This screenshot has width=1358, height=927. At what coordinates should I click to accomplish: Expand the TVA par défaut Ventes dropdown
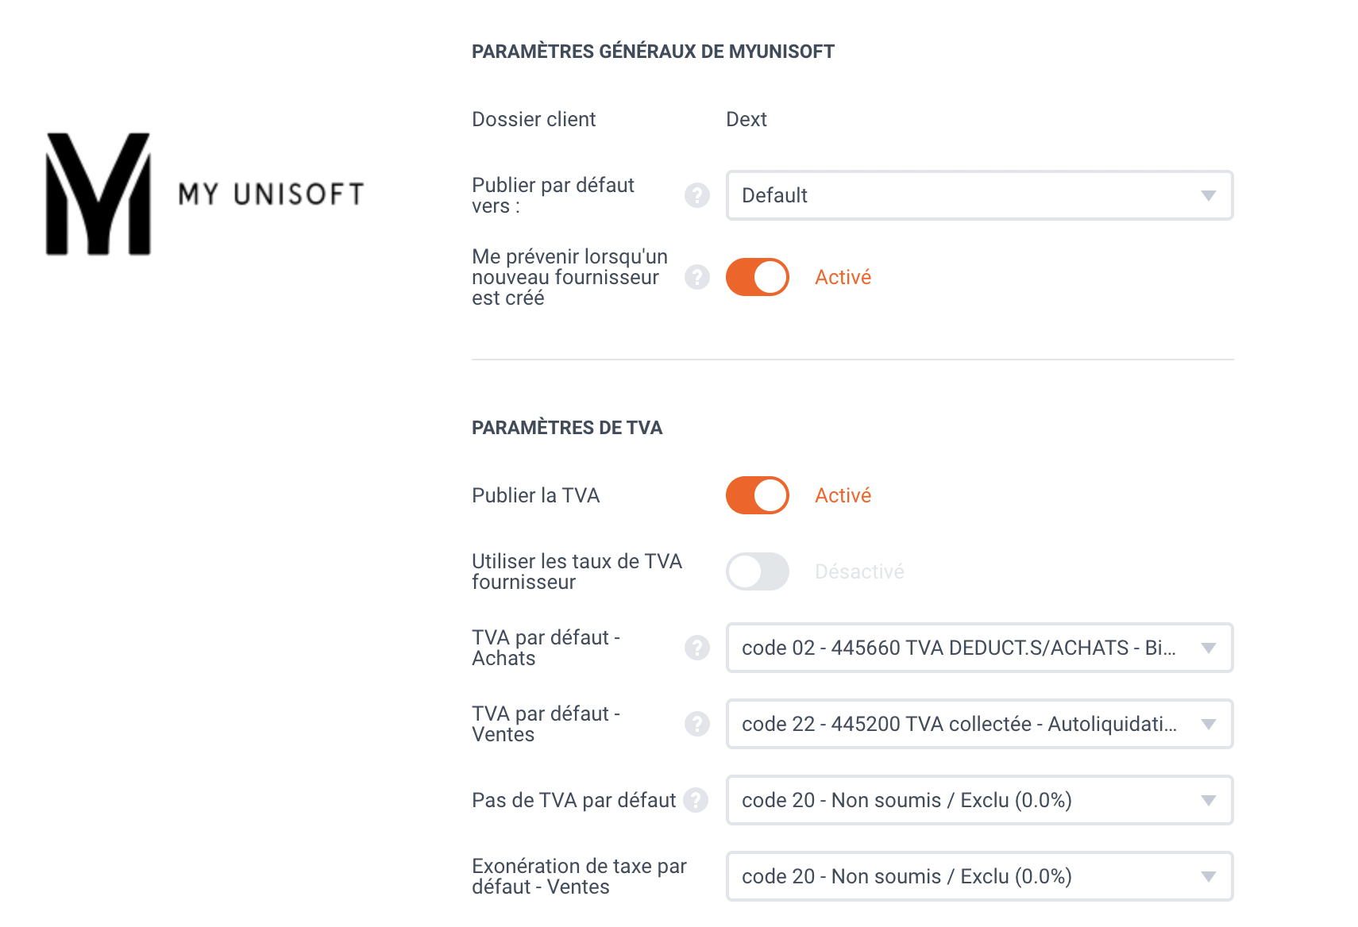pos(979,724)
